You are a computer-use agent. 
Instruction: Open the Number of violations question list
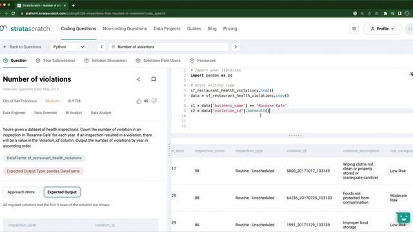(168, 47)
